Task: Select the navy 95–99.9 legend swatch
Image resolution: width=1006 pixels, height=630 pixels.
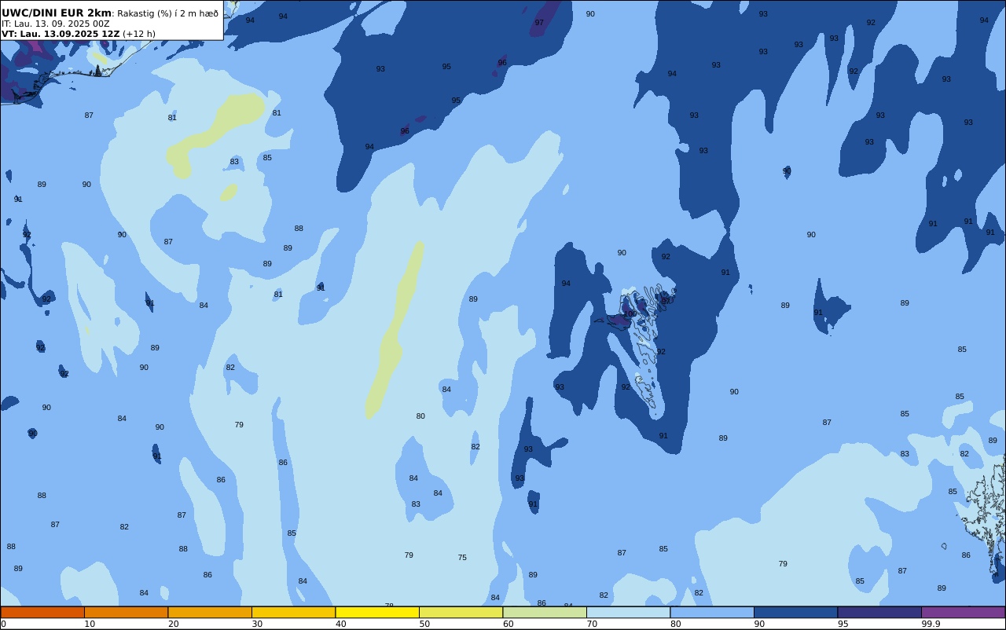Action: tap(879, 612)
